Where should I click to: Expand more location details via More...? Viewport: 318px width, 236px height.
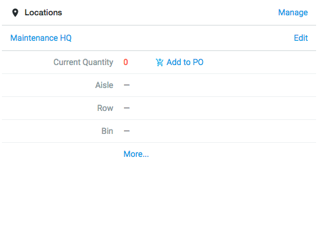tap(136, 154)
